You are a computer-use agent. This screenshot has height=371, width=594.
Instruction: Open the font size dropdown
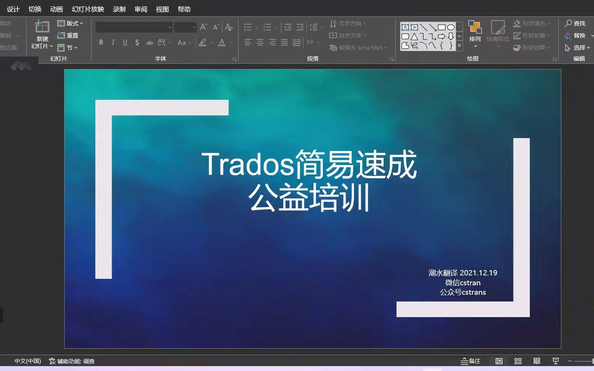point(194,27)
